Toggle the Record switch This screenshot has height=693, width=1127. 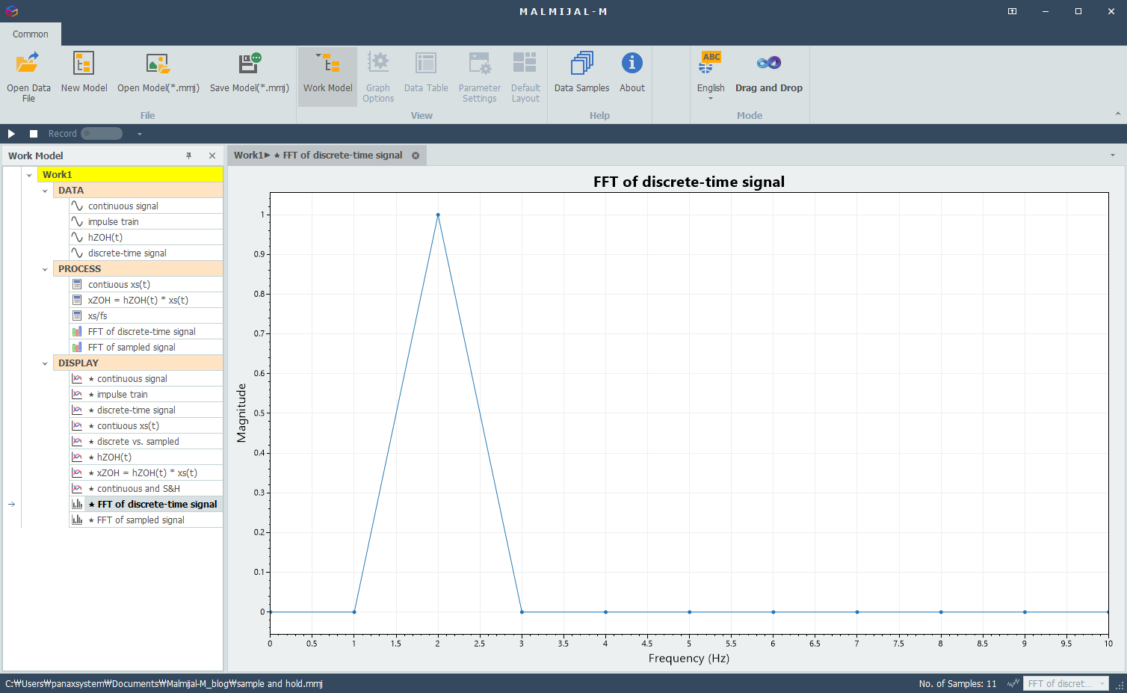[102, 134]
